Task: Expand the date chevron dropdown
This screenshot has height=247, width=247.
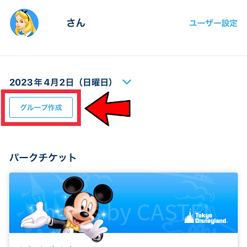Action: 127,82
